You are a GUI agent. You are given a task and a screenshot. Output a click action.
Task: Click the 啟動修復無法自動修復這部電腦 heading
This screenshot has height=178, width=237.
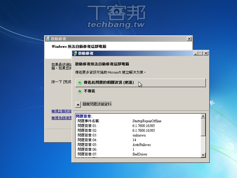point(102,64)
